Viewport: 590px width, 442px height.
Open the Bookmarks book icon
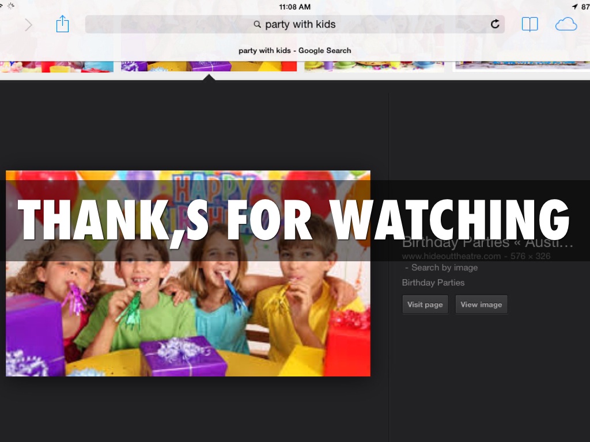pyautogui.click(x=530, y=24)
